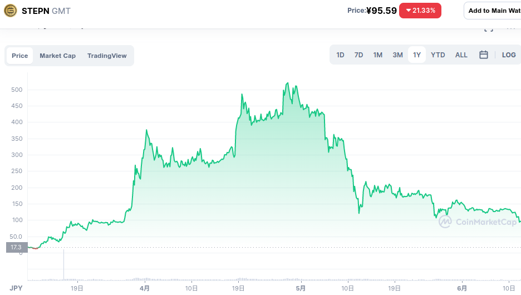Set chart range to 7D
521x295 pixels.
tap(358, 55)
